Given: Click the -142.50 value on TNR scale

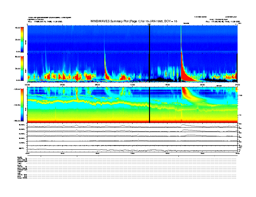Looking at the screenshot, I should [17, 105].
